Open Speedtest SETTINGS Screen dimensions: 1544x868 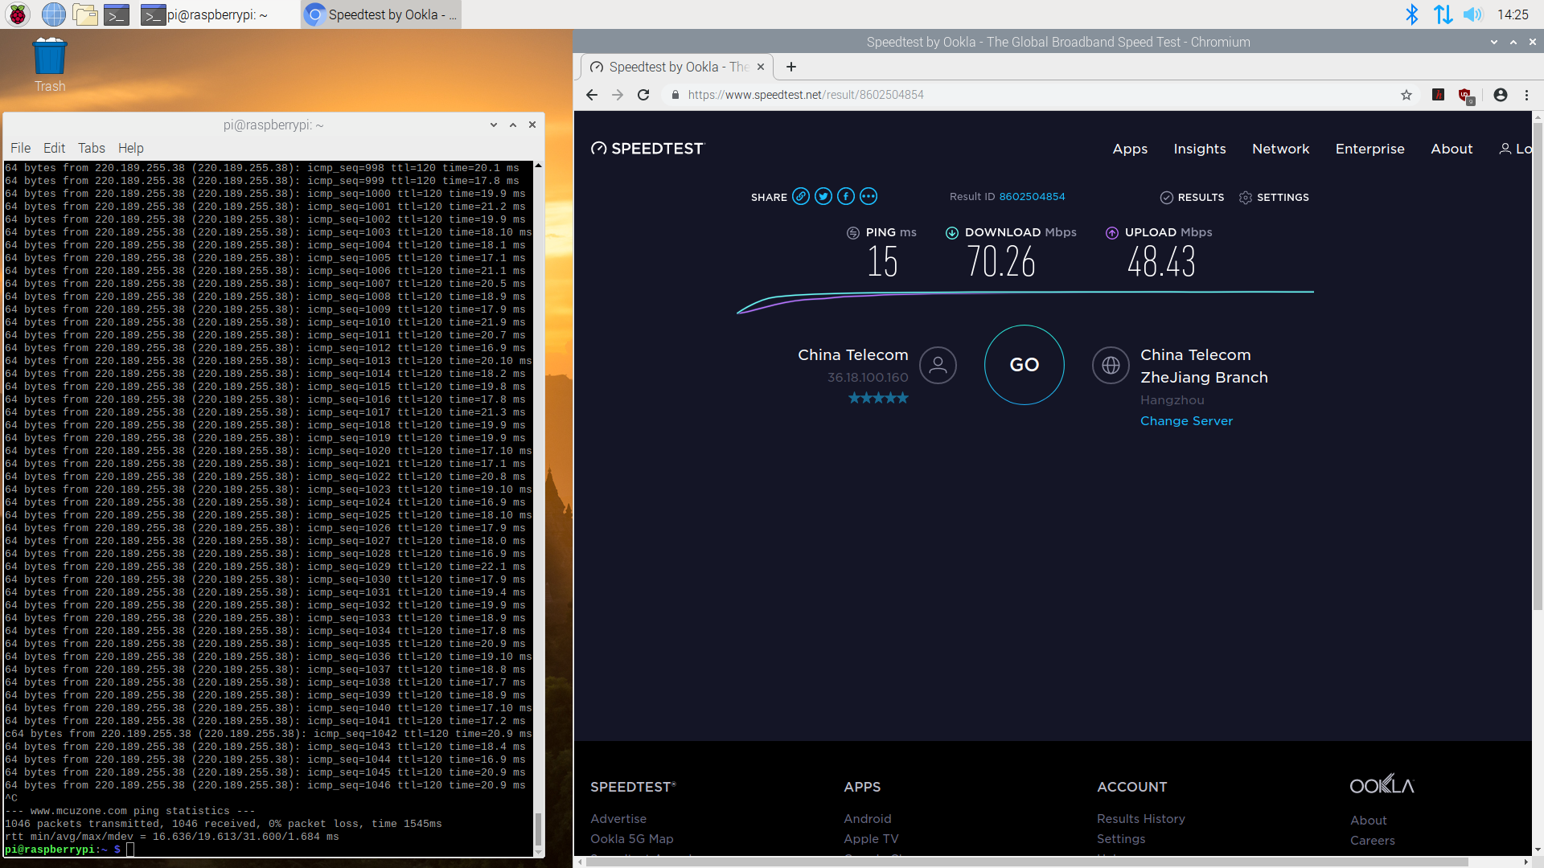1274,198
